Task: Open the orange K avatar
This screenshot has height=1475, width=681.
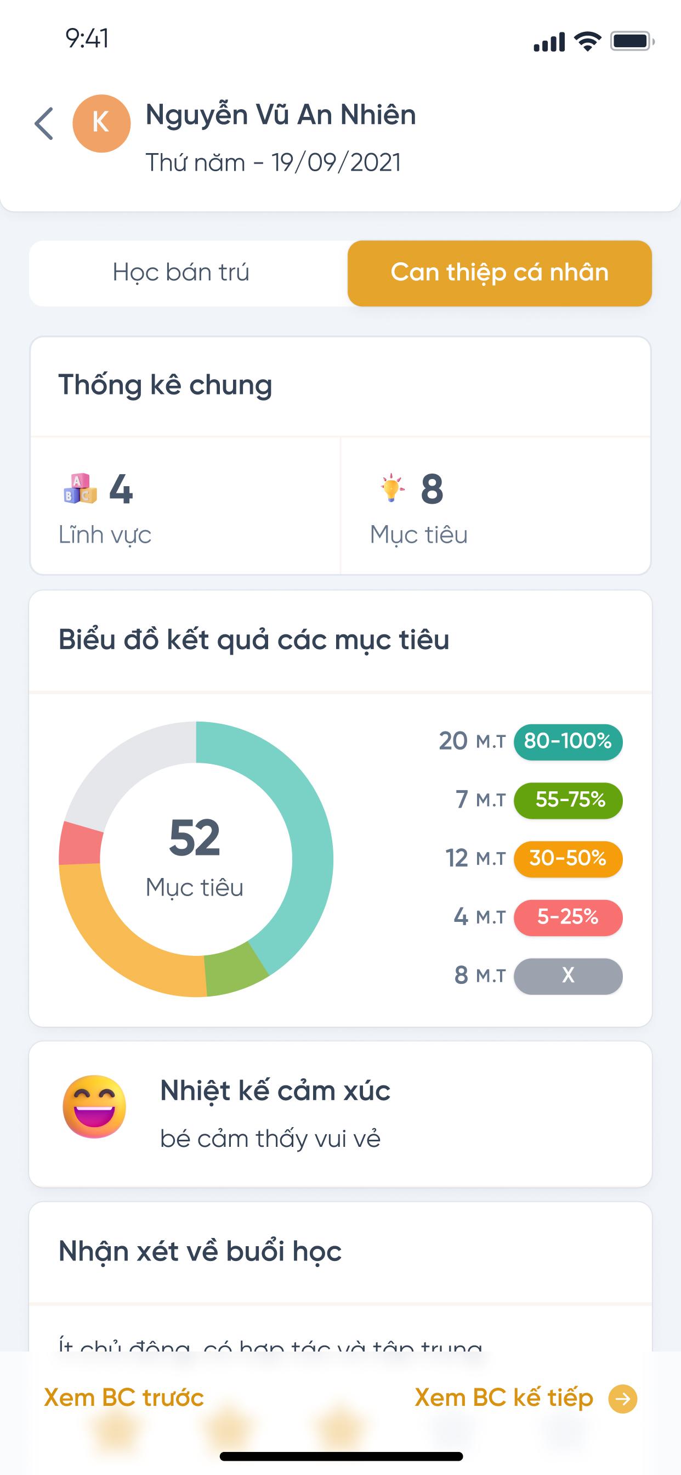Action: click(101, 123)
